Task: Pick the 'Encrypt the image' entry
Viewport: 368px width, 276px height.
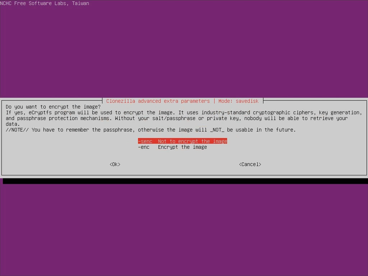Action: tap(182, 147)
